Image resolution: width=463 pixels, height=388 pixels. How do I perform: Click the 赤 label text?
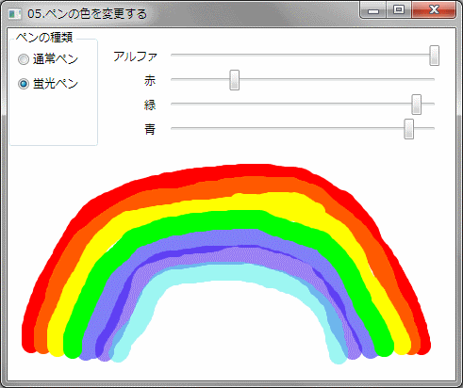point(150,81)
